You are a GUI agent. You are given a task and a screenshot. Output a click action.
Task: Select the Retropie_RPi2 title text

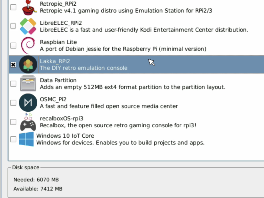pyautogui.click(x=58, y=4)
